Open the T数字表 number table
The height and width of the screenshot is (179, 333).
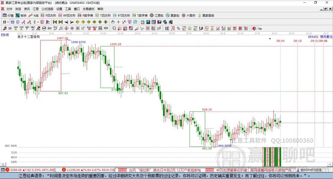[x=140, y=16]
